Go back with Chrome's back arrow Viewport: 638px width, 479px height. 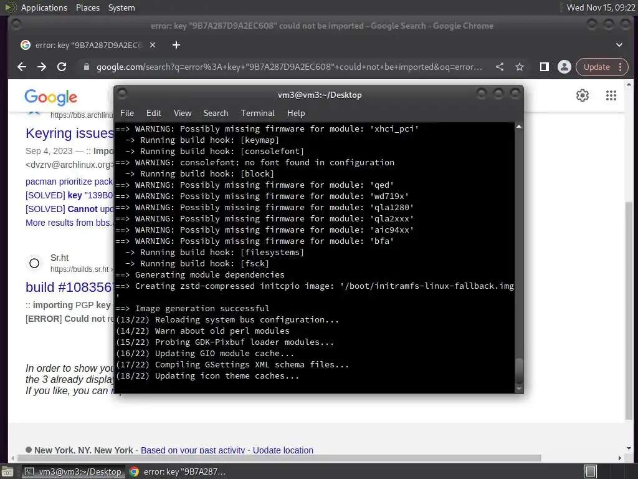click(x=22, y=67)
